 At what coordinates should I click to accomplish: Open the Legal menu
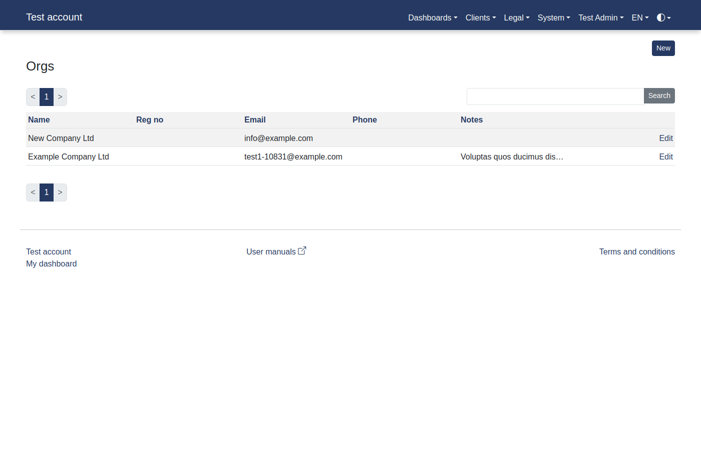pyautogui.click(x=516, y=17)
